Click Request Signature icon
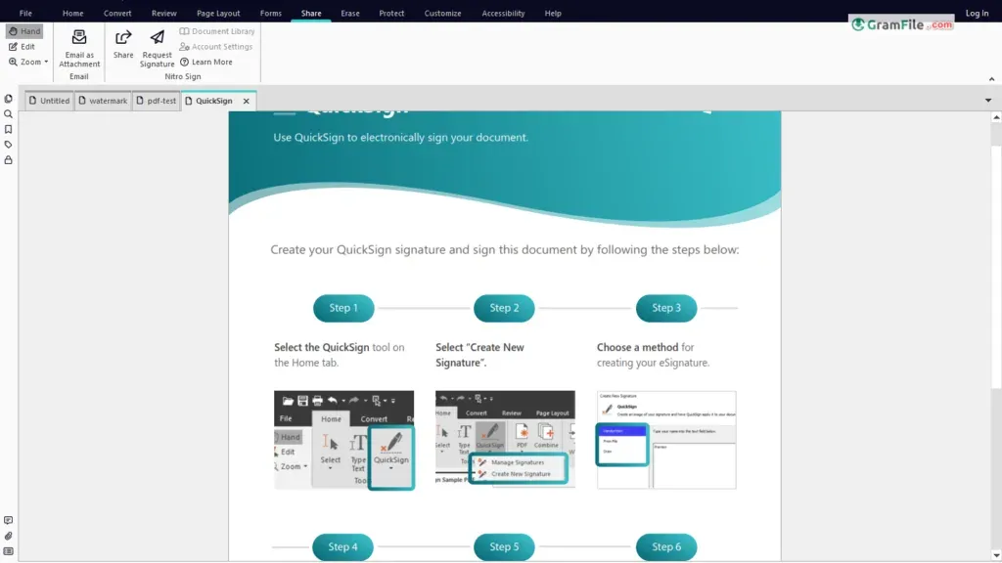1002x563 pixels. tap(157, 48)
